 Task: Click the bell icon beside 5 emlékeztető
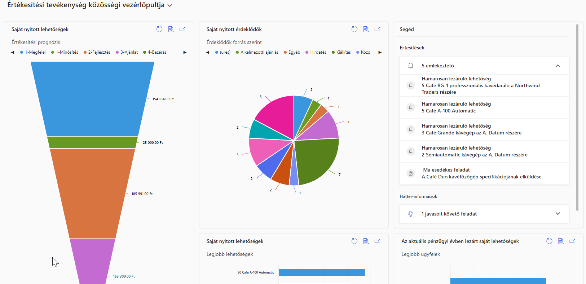click(411, 66)
